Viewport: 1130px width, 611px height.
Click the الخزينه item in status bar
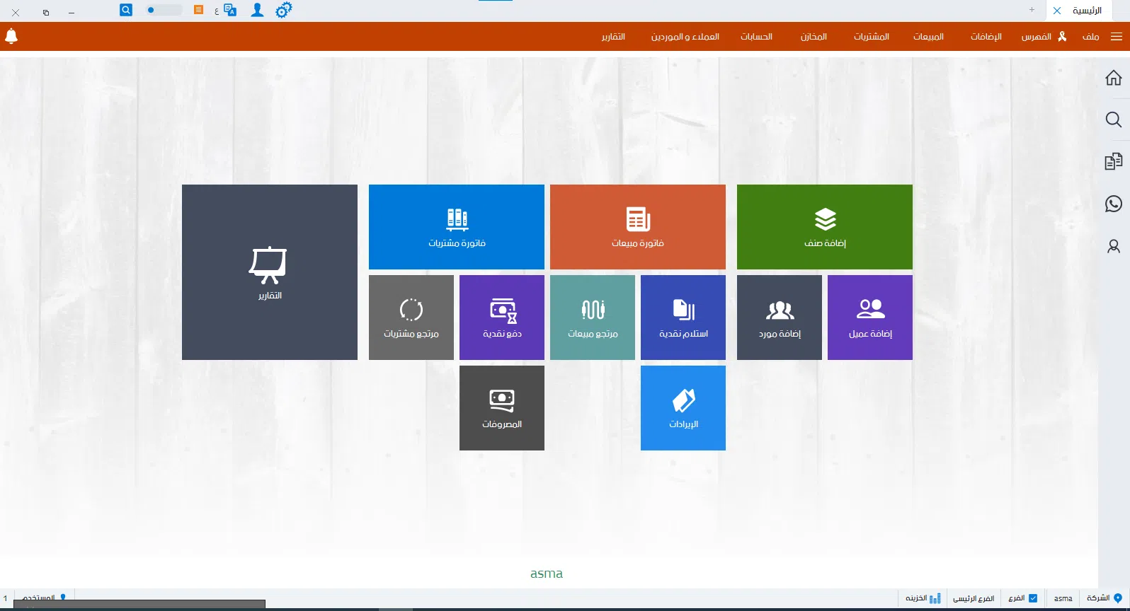pyautogui.click(x=923, y=598)
